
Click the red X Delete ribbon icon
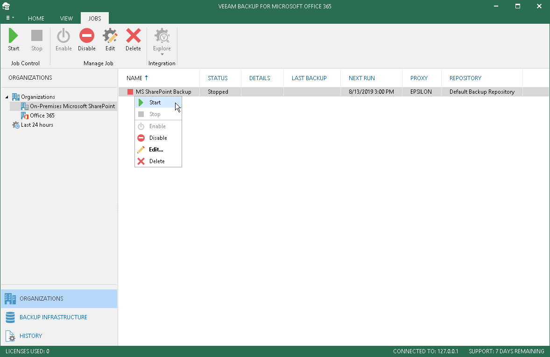[x=133, y=36]
